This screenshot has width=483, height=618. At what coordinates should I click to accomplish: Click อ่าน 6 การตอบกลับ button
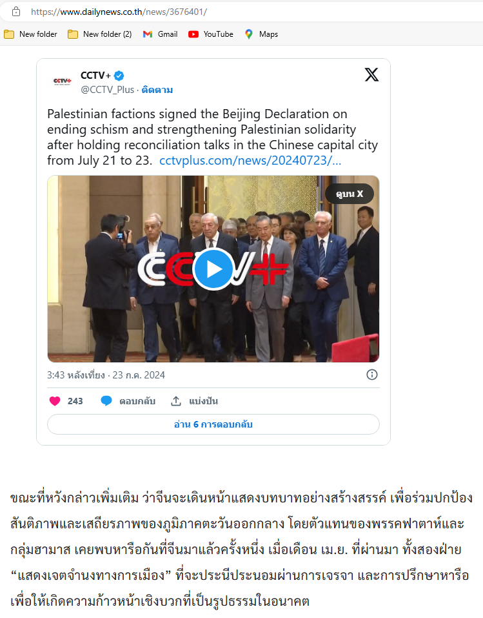coord(213,424)
